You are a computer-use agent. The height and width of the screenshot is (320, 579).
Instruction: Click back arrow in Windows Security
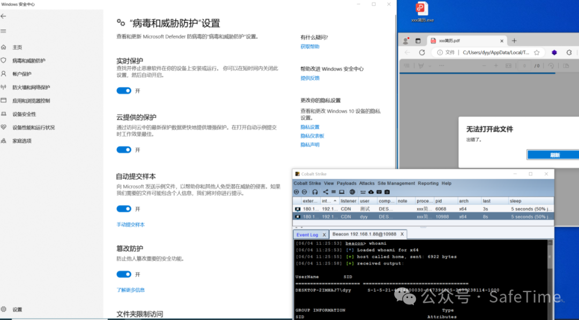pos(3,16)
